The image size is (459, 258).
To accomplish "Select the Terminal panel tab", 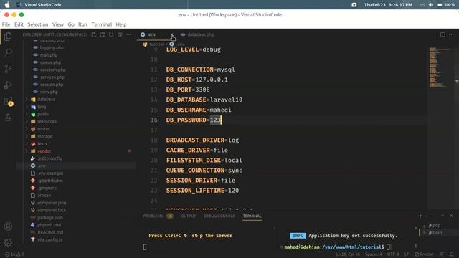I will 252,216.
